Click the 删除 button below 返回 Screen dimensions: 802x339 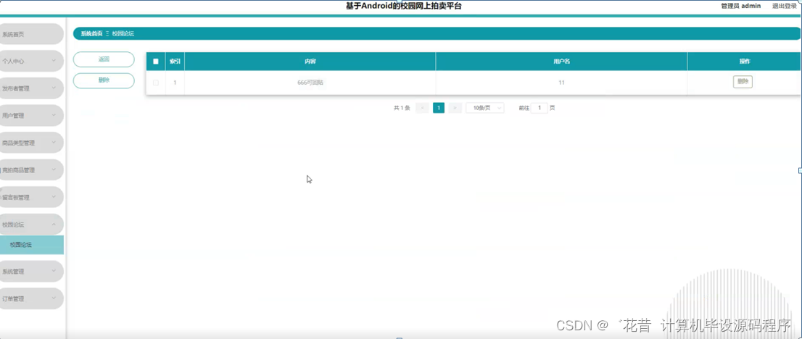pos(104,81)
